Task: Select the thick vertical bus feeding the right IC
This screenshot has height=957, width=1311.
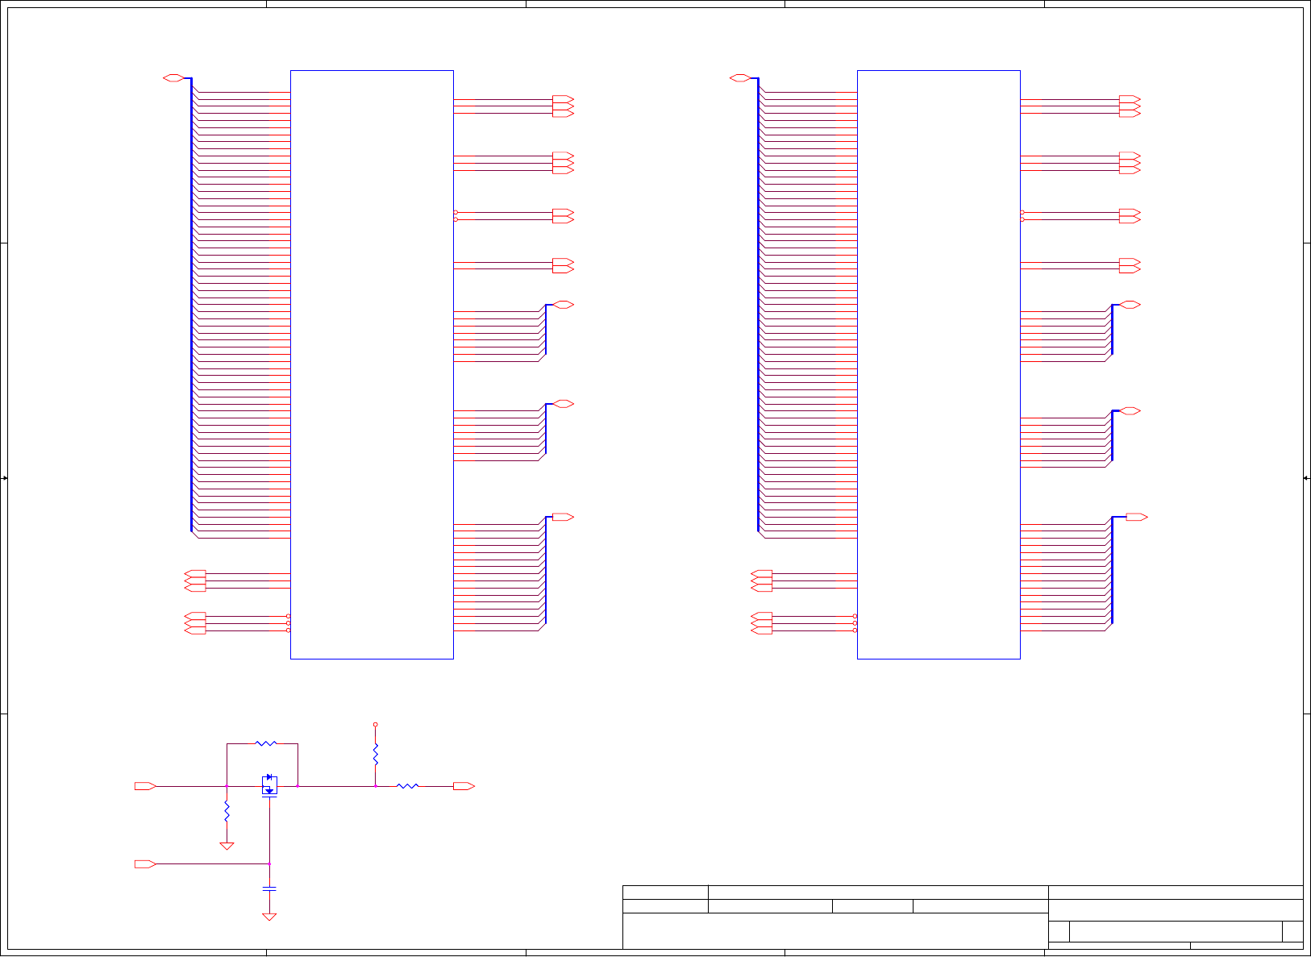Action: click(758, 305)
